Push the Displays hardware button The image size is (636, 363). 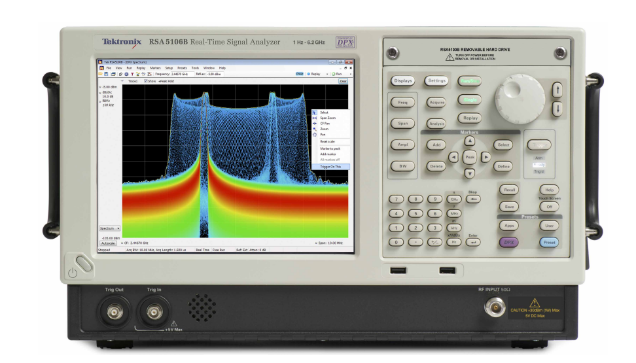pyautogui.click(x=403, y=80)
